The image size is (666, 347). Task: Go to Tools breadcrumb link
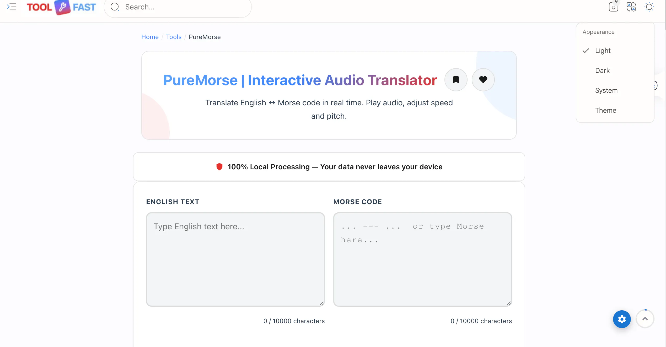click(174, 37)
